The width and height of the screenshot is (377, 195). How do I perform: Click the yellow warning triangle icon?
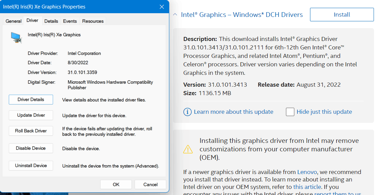point(188,149)
